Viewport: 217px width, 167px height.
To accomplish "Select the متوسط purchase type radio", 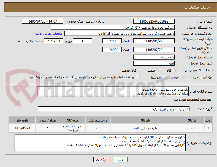I will tap(165, 77).
